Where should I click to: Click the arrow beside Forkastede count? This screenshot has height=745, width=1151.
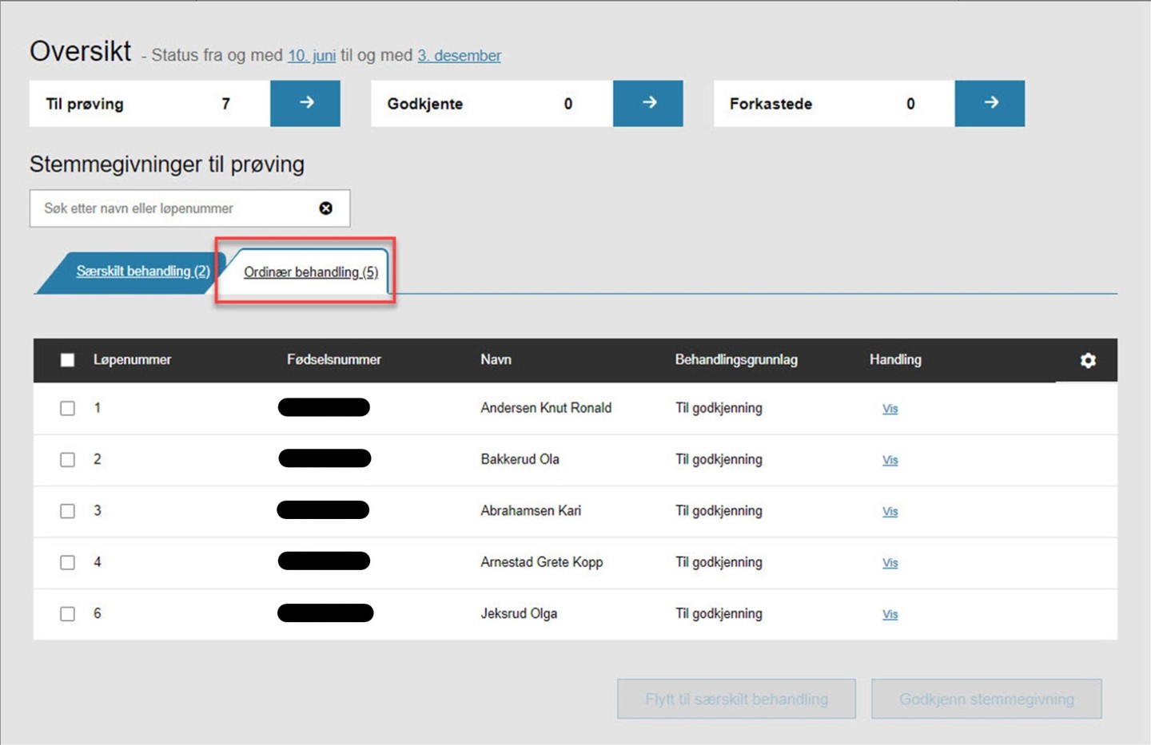(990, 103)
